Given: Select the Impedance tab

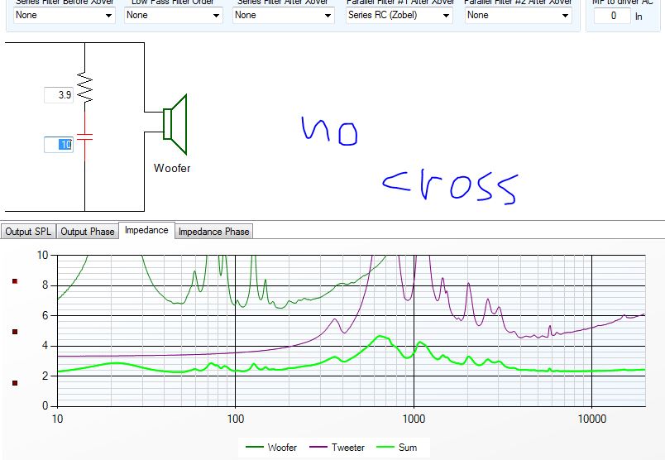Looking at the screenshot, I should click(x=146, y=231).
